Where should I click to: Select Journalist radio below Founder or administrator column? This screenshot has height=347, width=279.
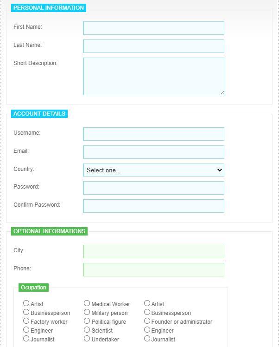pyautogui.click(x=147, y=339)
